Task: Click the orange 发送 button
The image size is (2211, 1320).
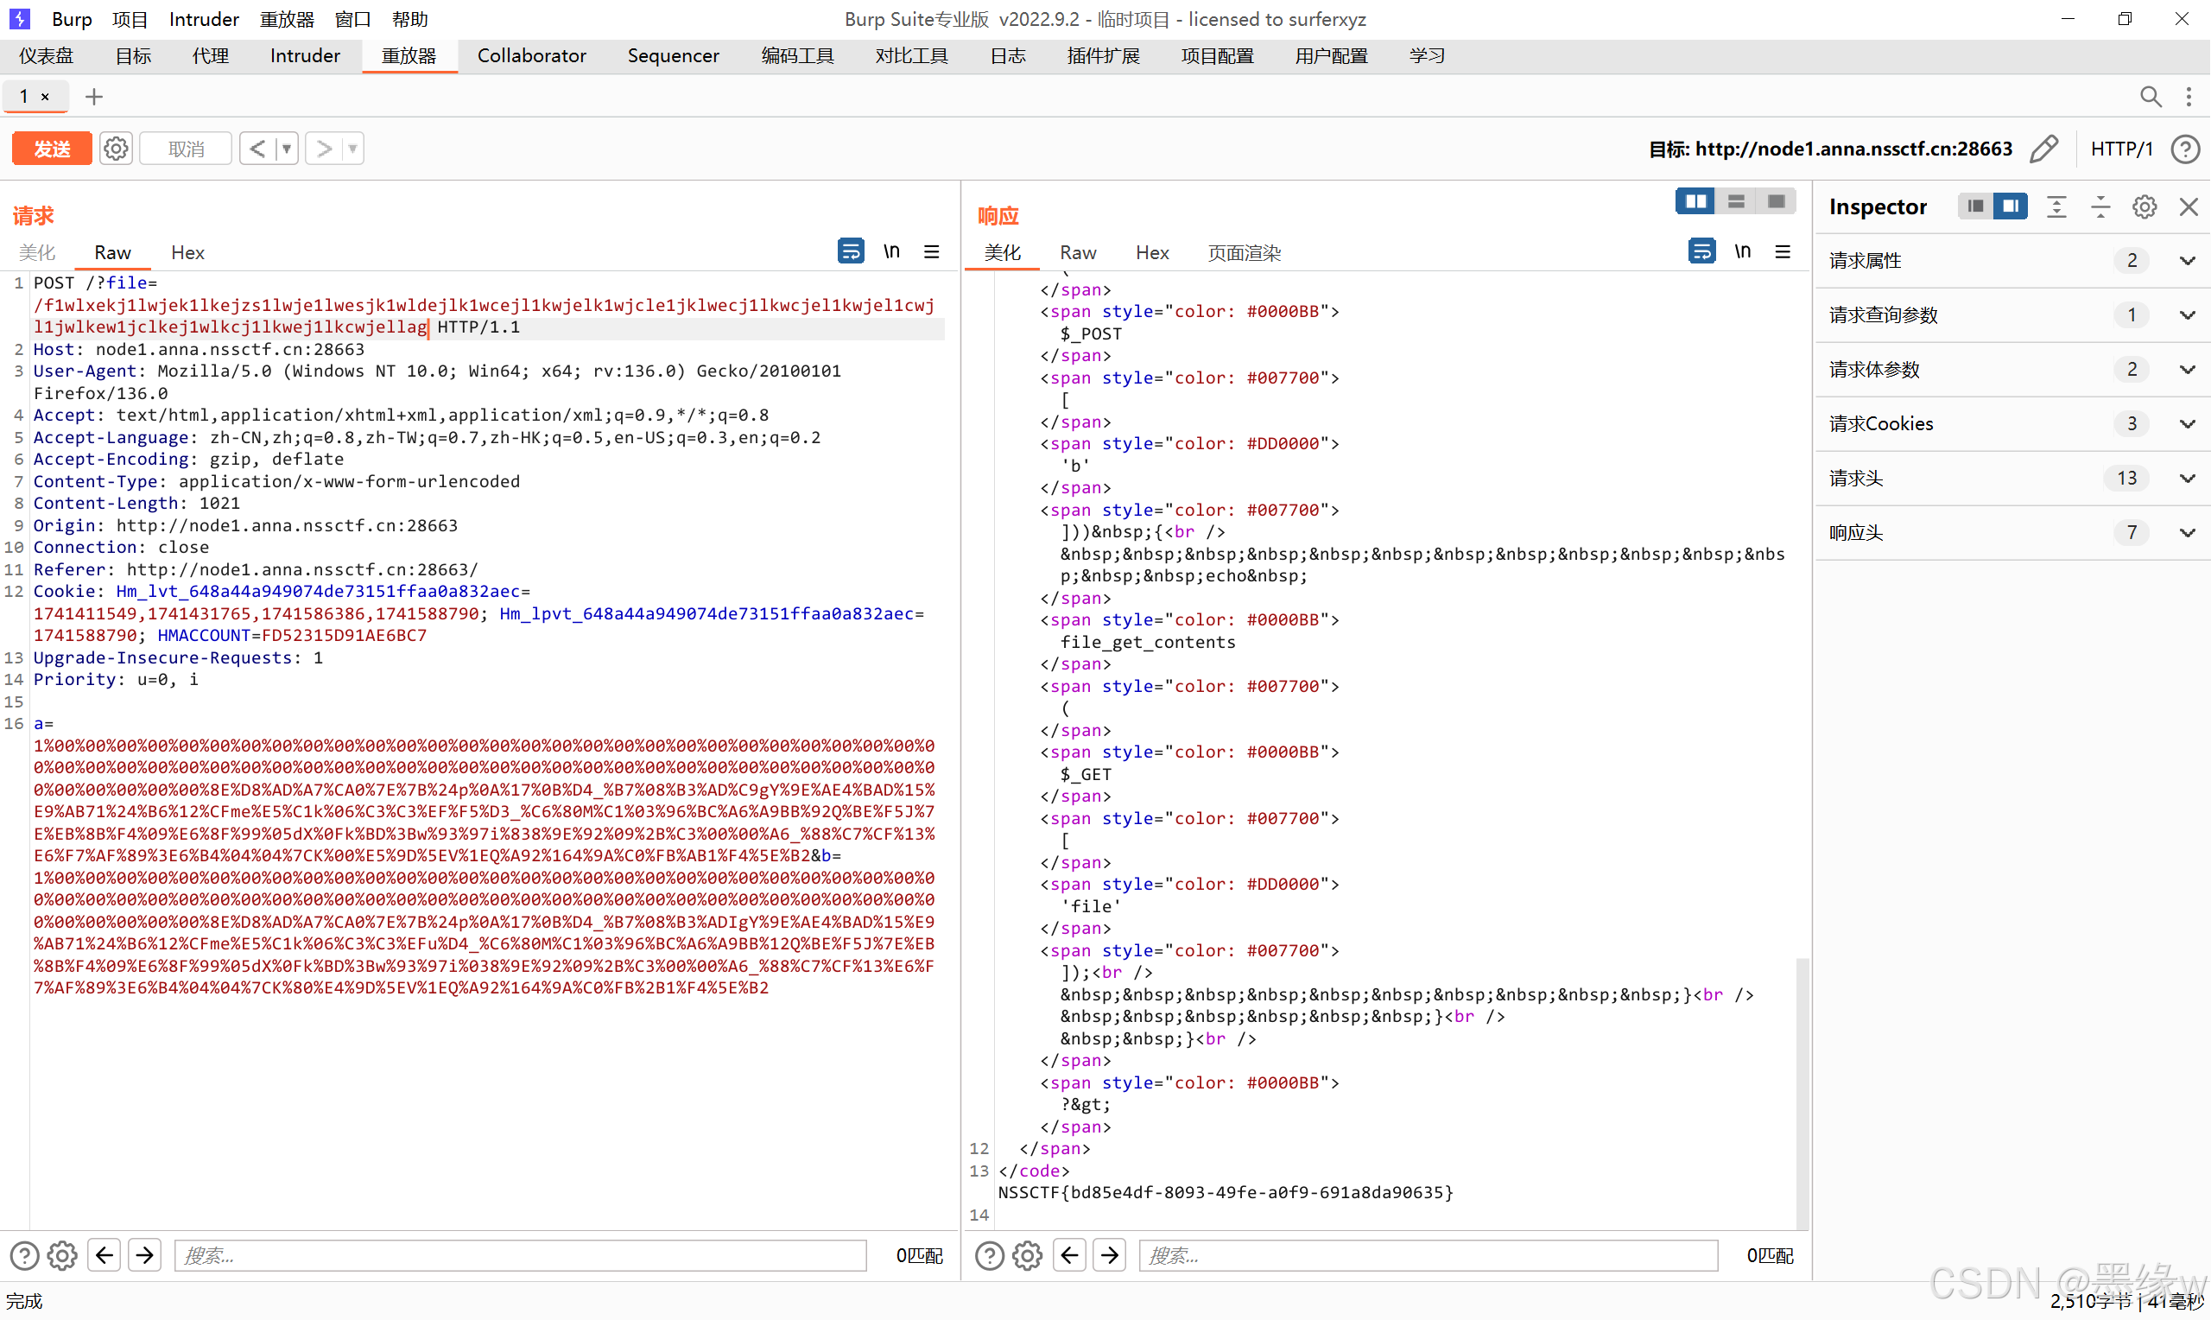Action: pyautogui.click(x=52, y=149)
